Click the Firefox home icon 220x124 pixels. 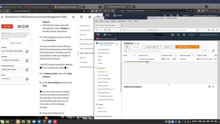(109, 30)
